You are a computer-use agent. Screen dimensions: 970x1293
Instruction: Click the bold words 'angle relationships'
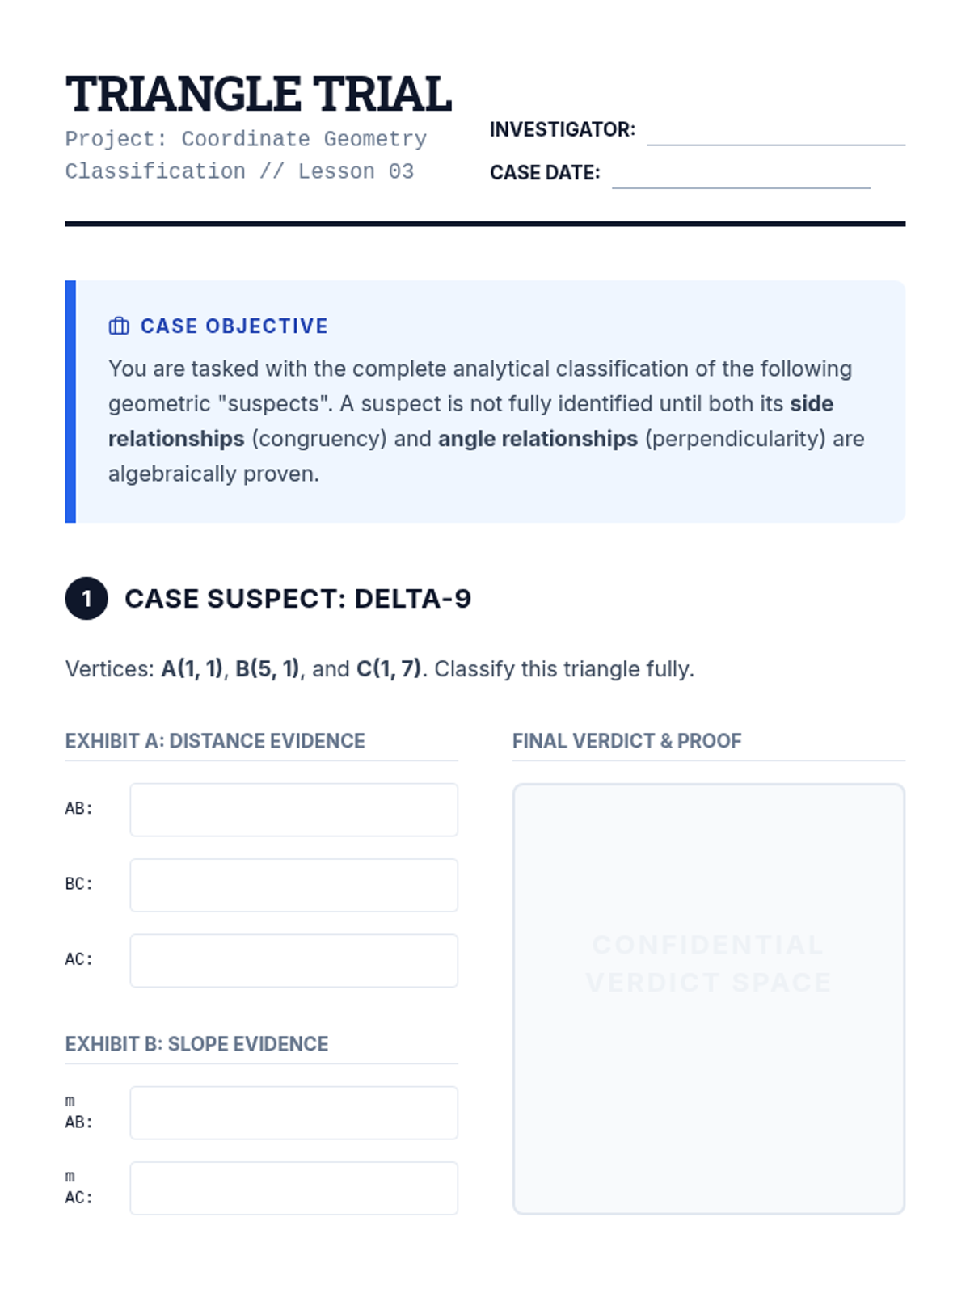(x=538, y=439)
